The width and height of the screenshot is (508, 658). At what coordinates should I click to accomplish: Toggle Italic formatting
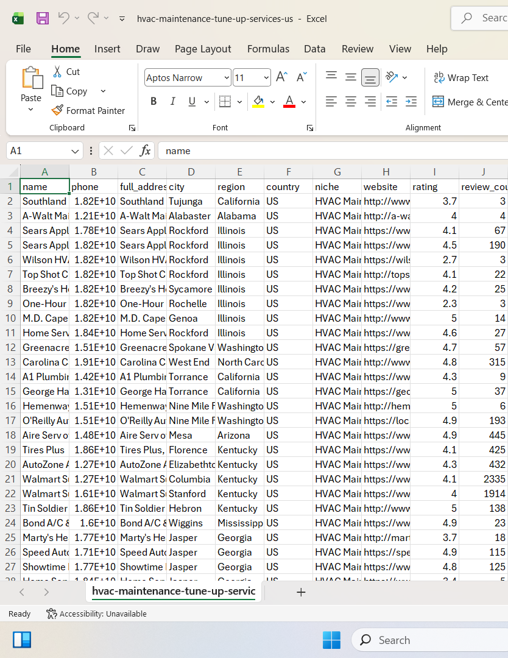coord(172,101)
